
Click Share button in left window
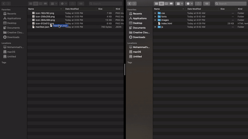coord(73,4)
